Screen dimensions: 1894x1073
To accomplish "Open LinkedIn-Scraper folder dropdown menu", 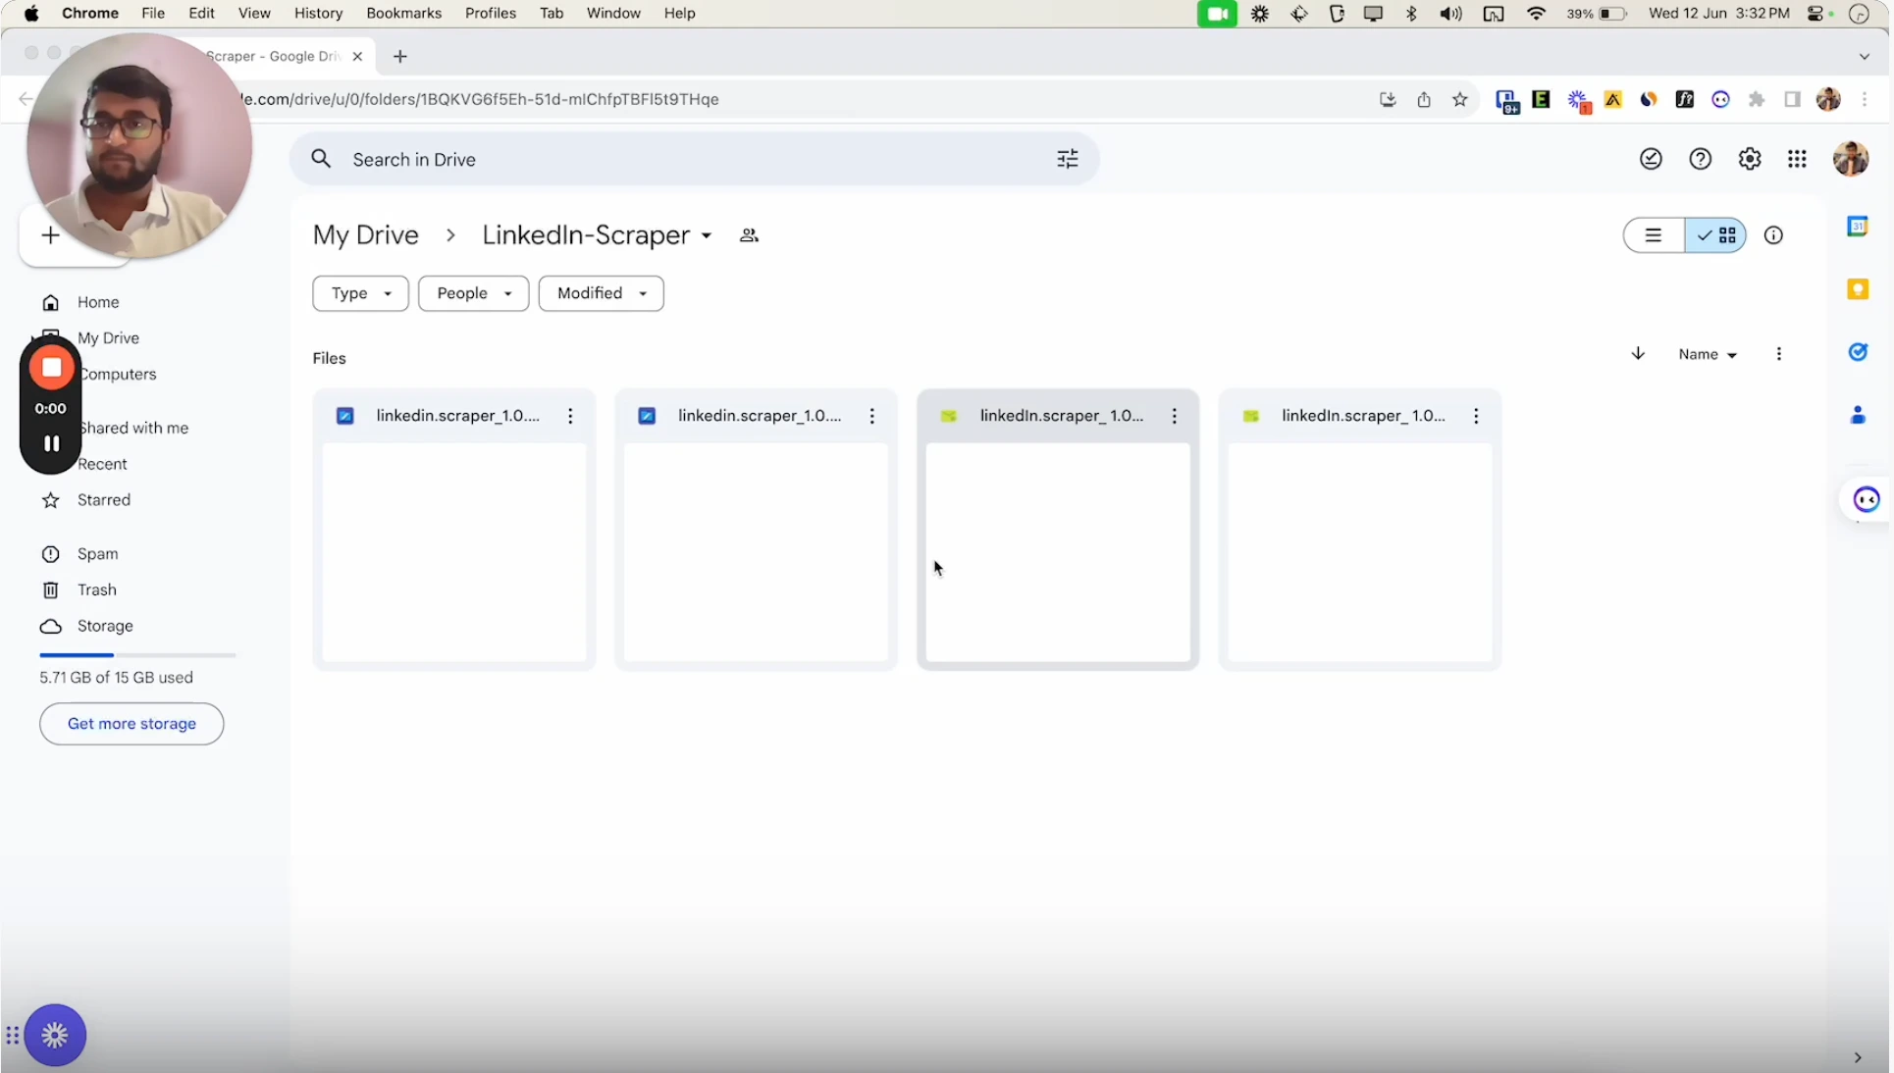I will point(707,236).
